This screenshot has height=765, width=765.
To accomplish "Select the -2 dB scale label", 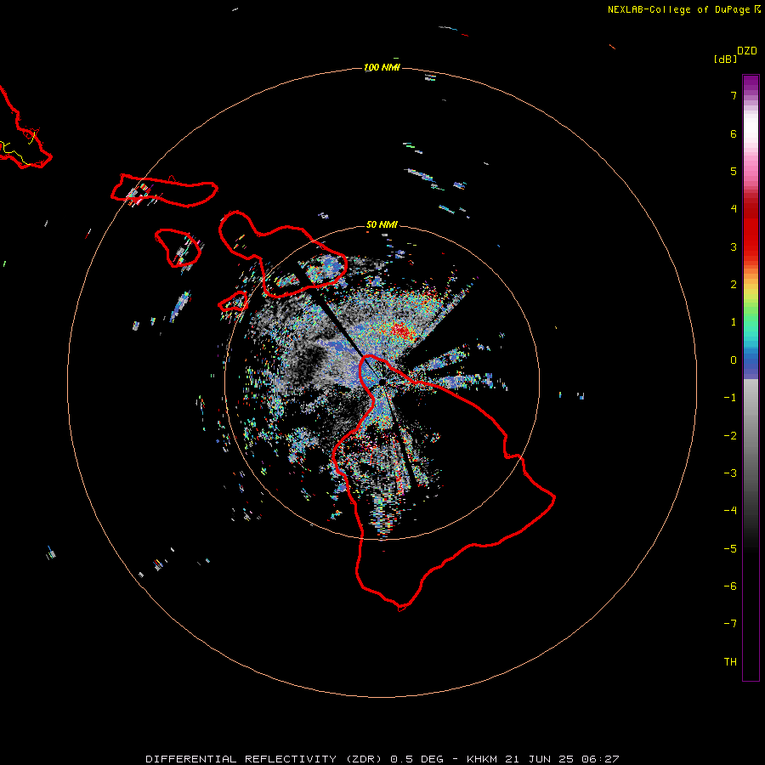I will pos(730,436).
